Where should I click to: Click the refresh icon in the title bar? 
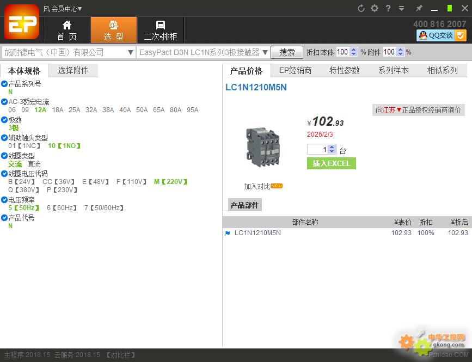point(360,8)
